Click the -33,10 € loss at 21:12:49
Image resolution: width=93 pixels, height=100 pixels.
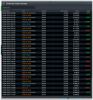[88, 57]
